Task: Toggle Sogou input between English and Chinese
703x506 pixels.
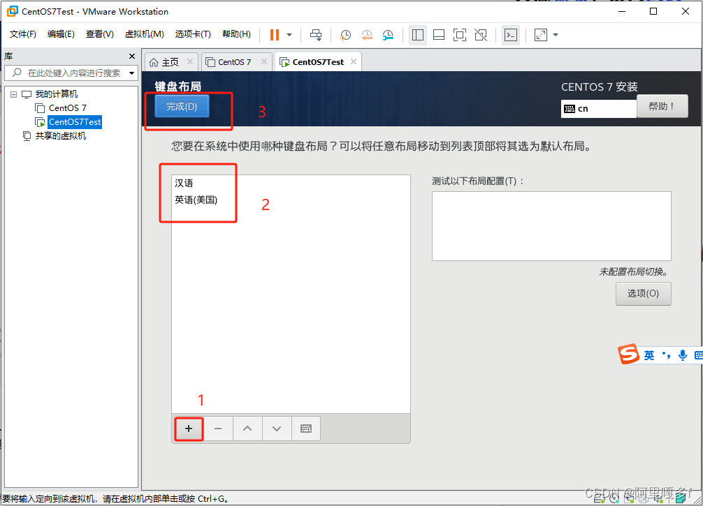Action: pyautogui.click(x=648, y=355)
